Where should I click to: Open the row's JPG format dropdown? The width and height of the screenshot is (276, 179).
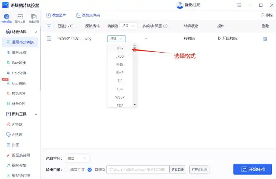point(117,39)
